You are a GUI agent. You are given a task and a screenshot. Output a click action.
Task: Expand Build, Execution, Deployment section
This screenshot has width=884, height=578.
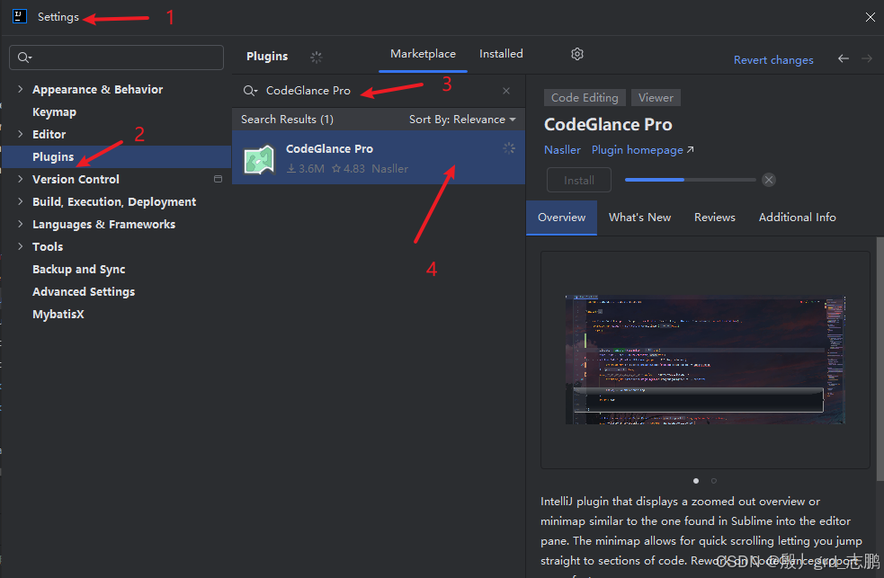point(21,201)
